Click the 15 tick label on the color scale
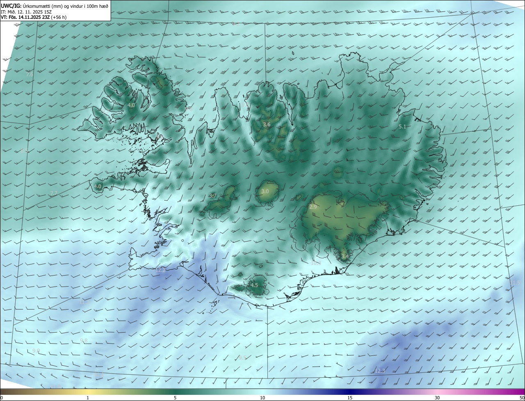This screenshot has height=401, width=525. point(350,398)
